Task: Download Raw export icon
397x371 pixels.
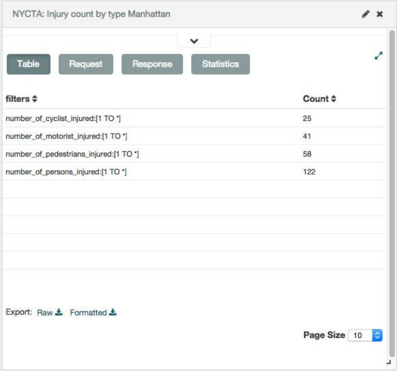Action: point(59,313)
